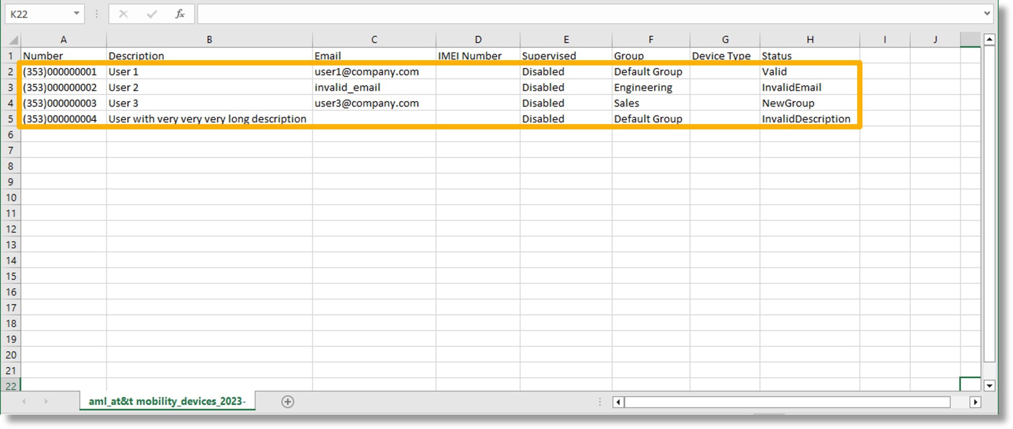Select cell with user1@company.com
The image size is (1013, 429).
click(x=374, y=72)
